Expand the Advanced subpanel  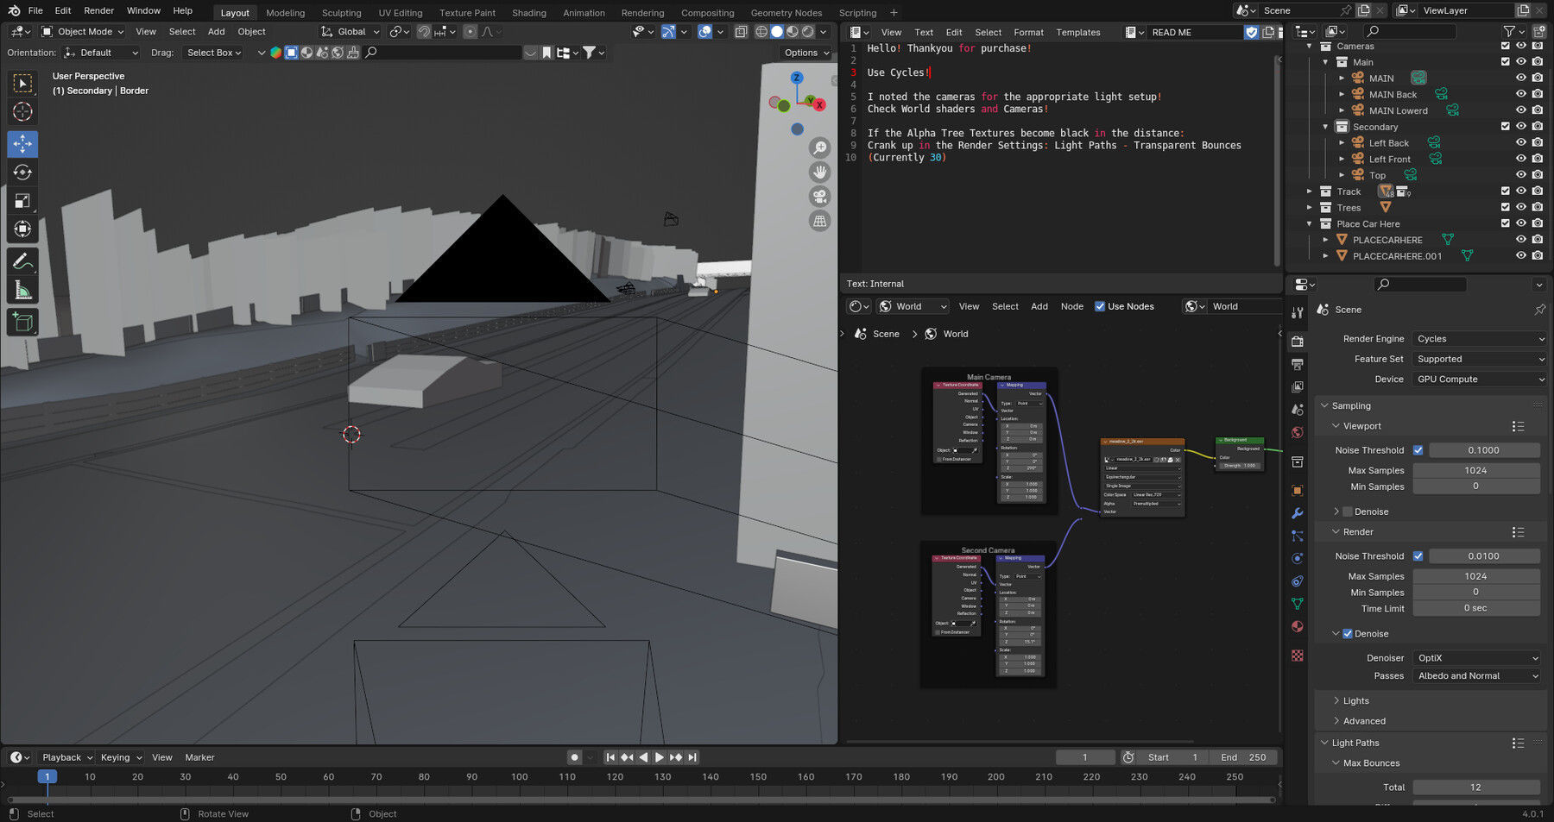[1363, 721]
